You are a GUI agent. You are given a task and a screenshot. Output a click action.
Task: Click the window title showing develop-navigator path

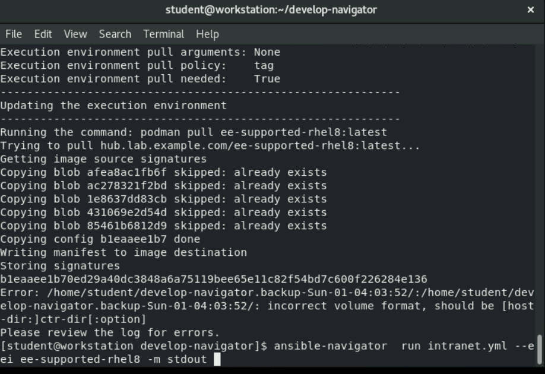tap(272, 9)
